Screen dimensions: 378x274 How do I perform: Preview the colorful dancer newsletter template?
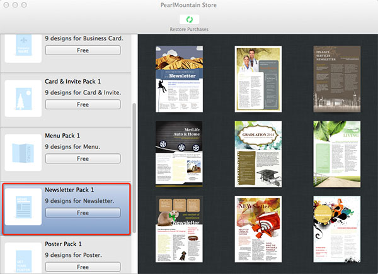(x=336, y=229)
